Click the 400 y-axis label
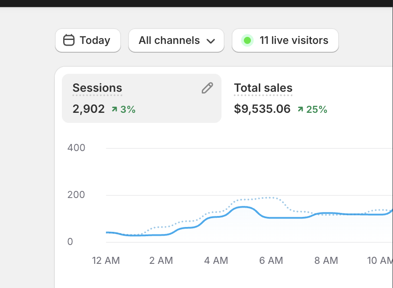The height and width of the screenshot is (288, 393). (76, 148)
